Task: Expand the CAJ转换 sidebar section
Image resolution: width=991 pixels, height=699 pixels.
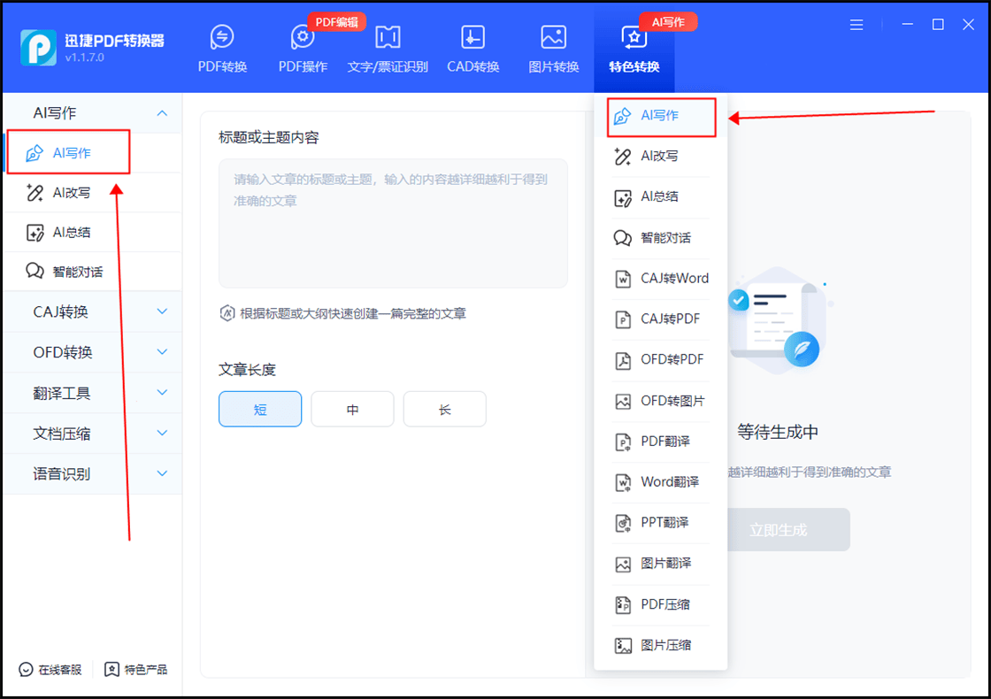Action: click(92, 311)
